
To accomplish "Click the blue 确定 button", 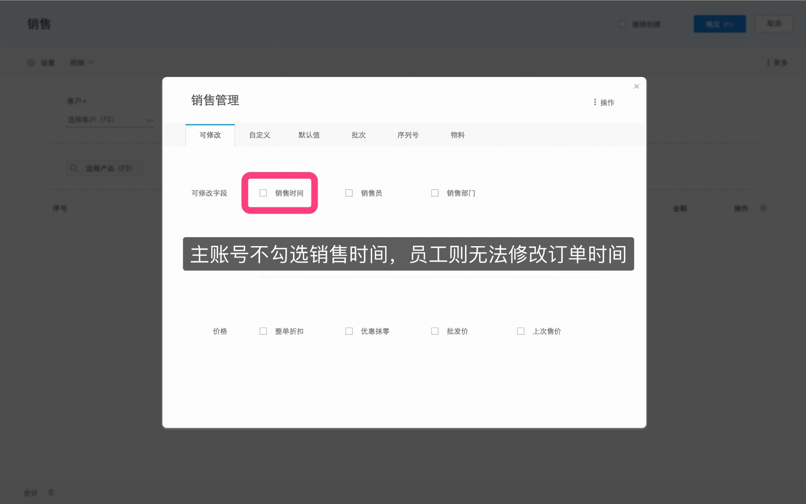I will pyautogui.click(x=720, y=24).
